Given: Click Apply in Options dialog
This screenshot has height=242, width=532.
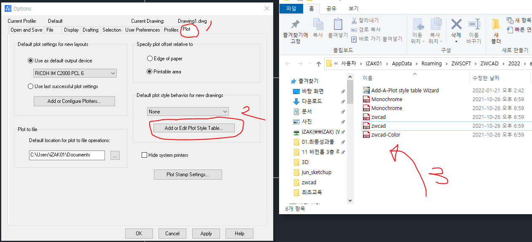Looking at the screenshot, I should 206,234.
